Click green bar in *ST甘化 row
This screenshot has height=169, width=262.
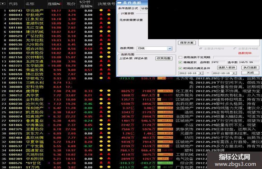[165, 163]
